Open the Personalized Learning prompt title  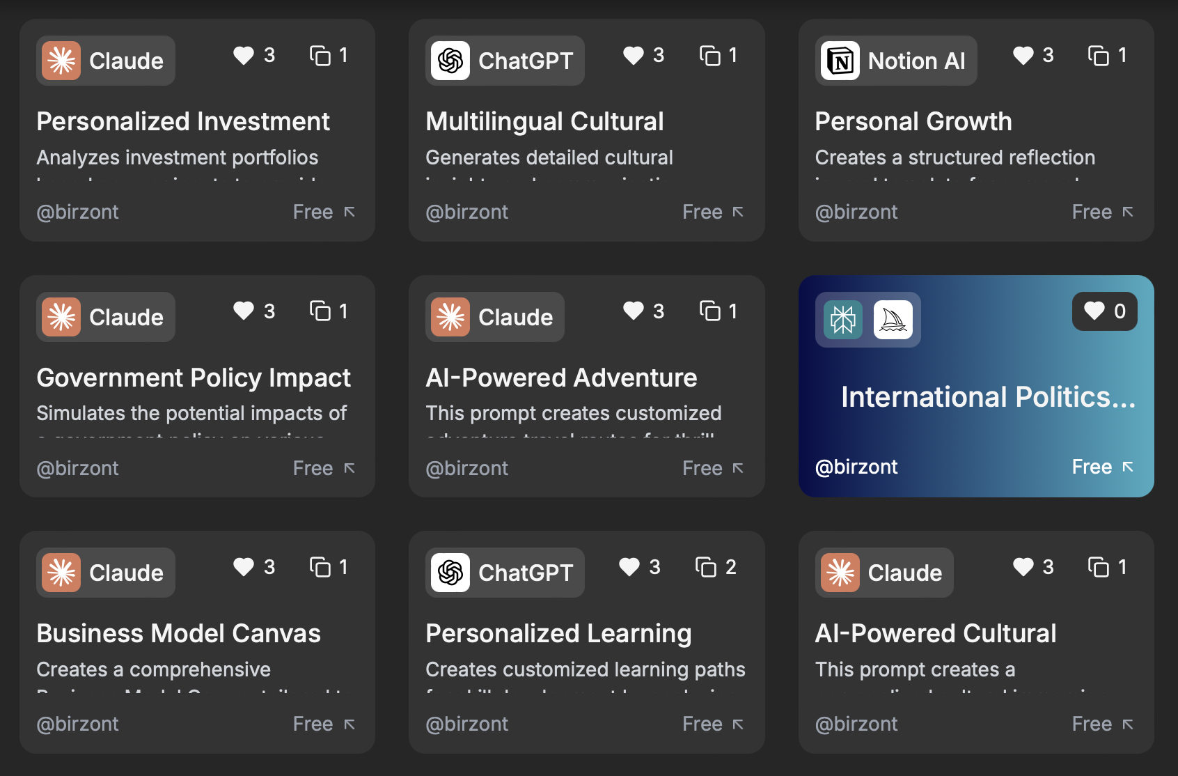558,633
